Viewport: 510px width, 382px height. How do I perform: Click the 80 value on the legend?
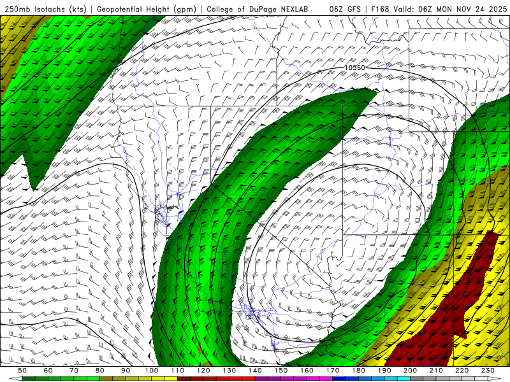(x=100, y=371)
